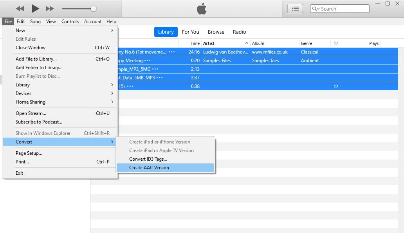
Task: Sort by the Time column header
Action: pos(195,43)
